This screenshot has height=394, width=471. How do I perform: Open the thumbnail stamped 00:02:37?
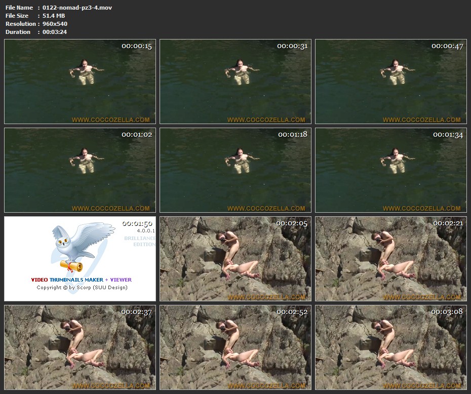80,347
